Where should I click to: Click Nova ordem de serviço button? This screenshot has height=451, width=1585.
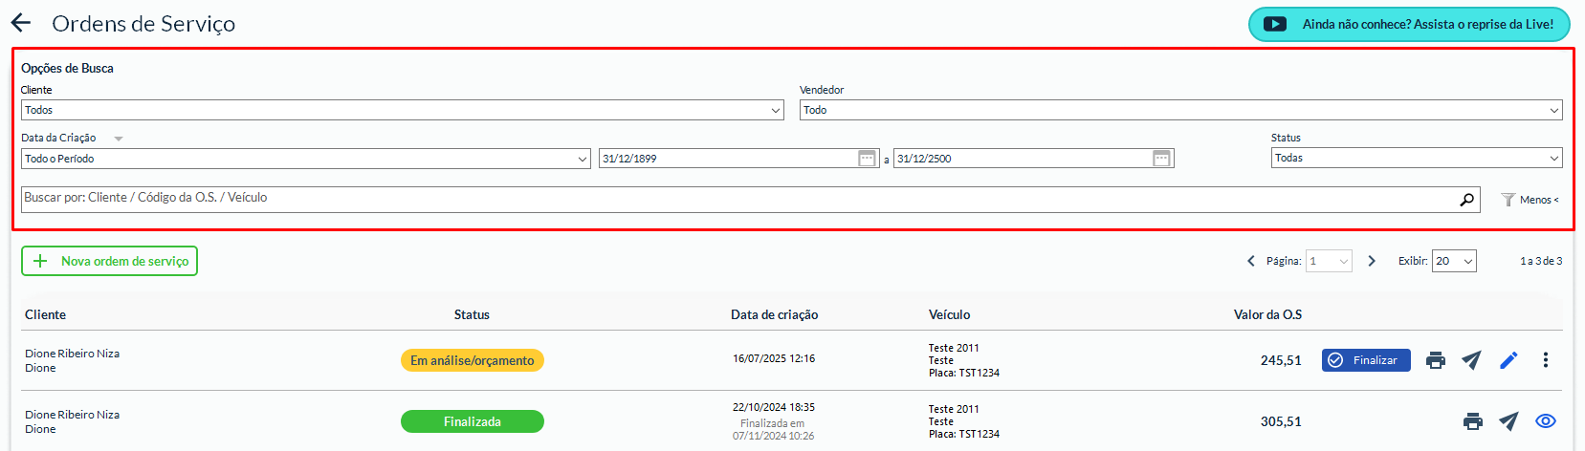click(110, 261)
